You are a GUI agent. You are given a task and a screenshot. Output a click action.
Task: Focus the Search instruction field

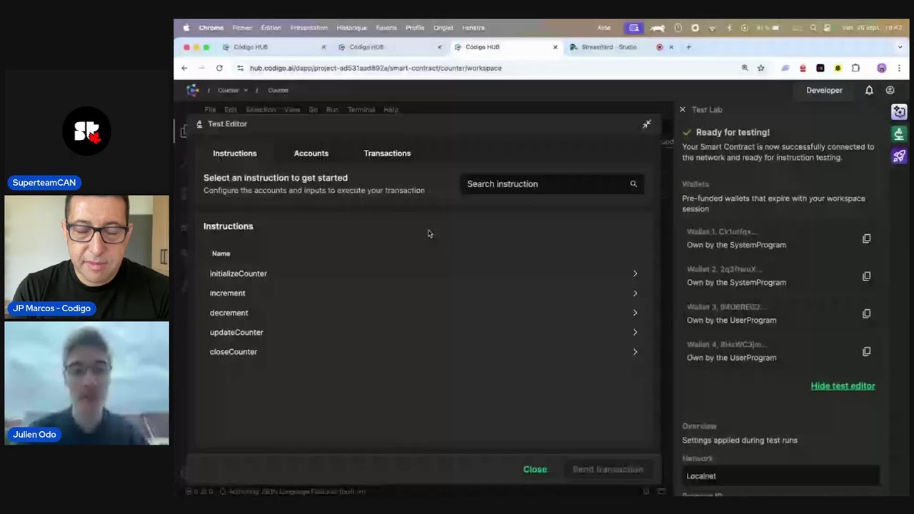tap(551, 184)
